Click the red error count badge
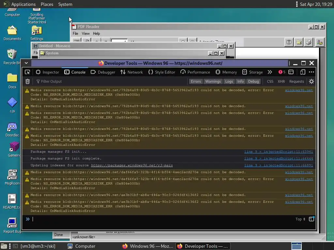 [282, 72]
